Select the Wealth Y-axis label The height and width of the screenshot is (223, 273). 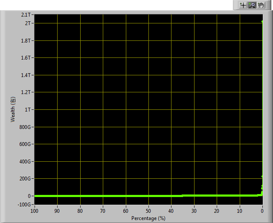13,109
